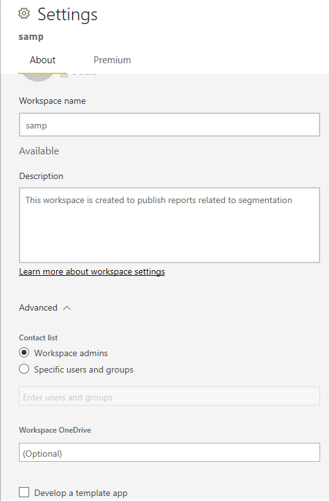Click the Settings heading text
The height and width of the screenshot is (501, 329).
pyautogui.click(x=68, y=15)
